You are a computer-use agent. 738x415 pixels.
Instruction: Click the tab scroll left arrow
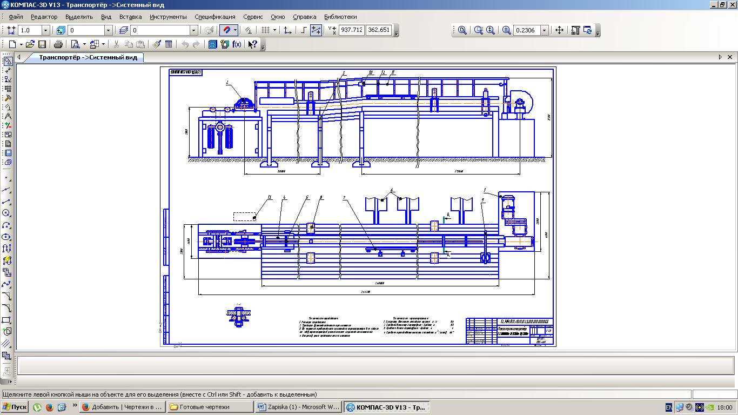19,57
